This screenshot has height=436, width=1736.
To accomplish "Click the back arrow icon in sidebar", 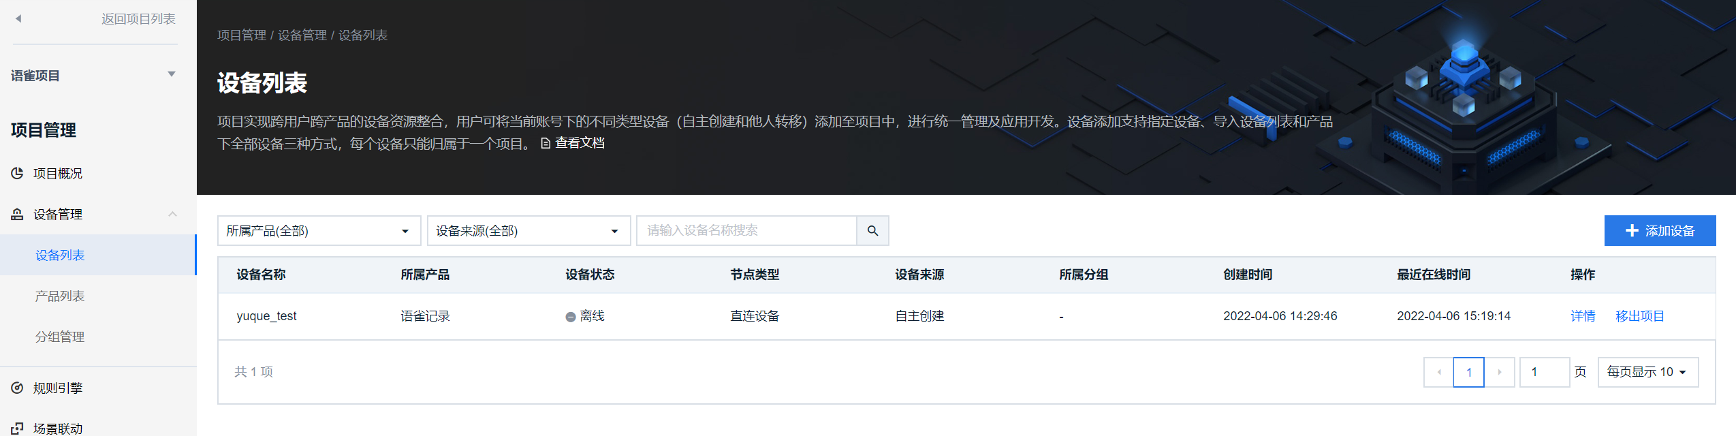I will click(18, 19).
